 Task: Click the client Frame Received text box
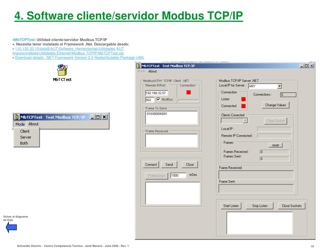(x=172, y=141)
